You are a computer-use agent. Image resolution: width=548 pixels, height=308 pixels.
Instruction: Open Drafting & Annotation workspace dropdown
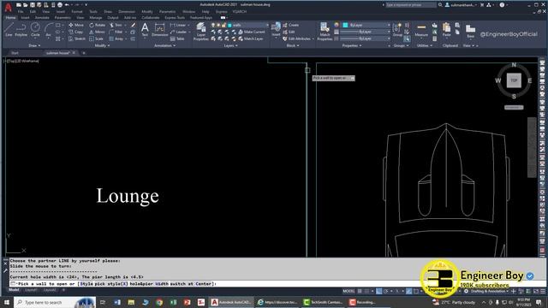pyautogui.click(x=489, y=291)
